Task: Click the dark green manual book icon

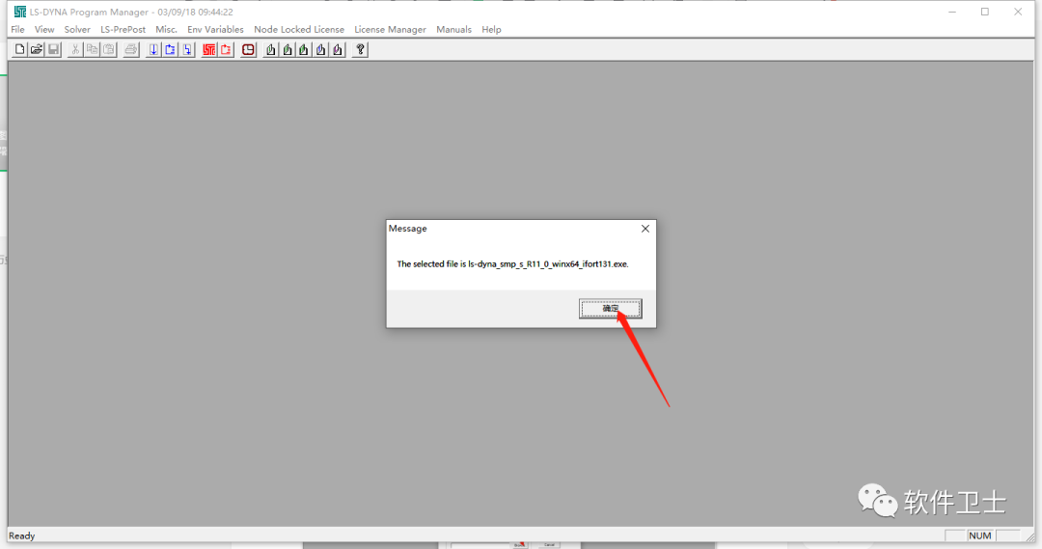Action: tap(288, 49)
